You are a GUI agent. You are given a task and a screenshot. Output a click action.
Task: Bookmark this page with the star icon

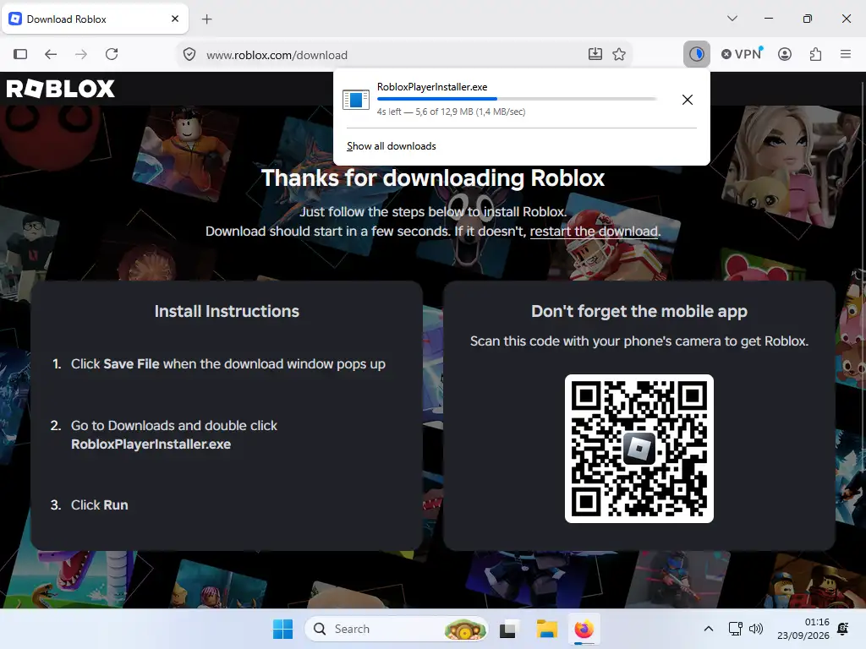619,54
